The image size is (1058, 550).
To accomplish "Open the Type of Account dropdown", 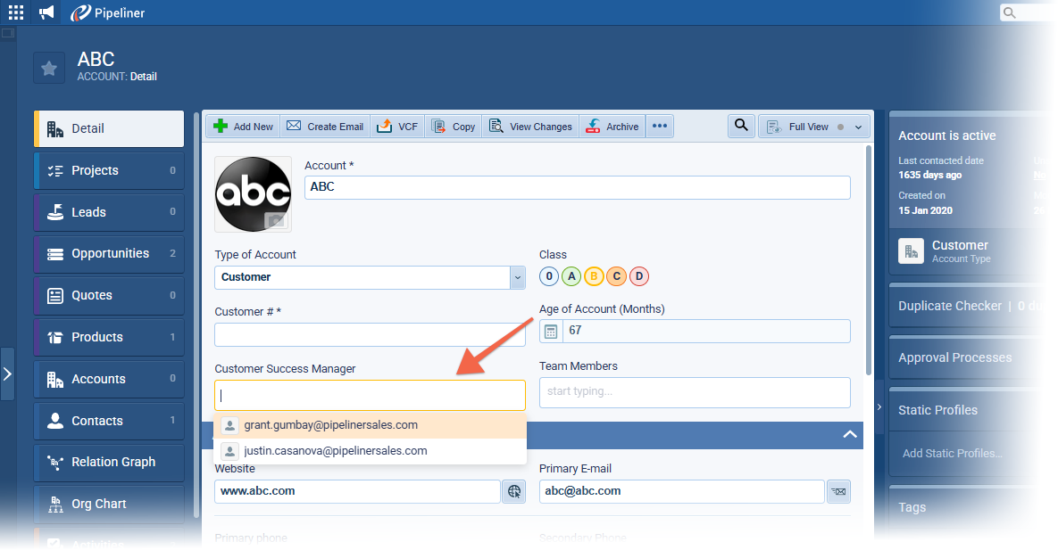I will pyautogui.click(x=518, y=277).
